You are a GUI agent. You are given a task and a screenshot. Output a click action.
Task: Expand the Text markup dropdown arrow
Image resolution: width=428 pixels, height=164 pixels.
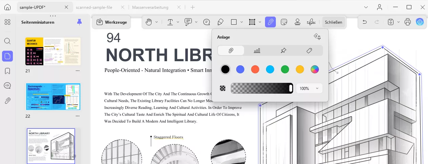pos(178,22)
